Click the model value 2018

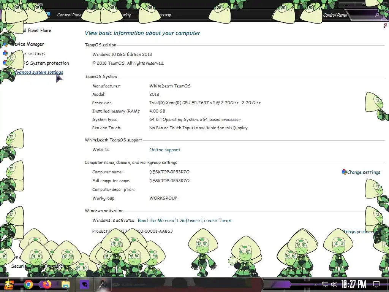point(154,94)
